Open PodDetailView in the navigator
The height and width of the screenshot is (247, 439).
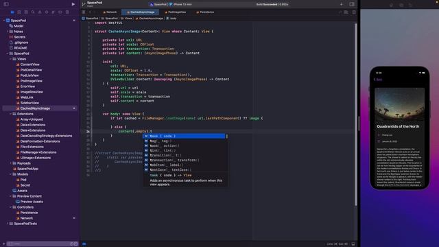coord(31,70)
